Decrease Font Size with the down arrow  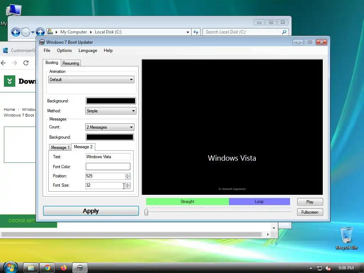[128, 187]
